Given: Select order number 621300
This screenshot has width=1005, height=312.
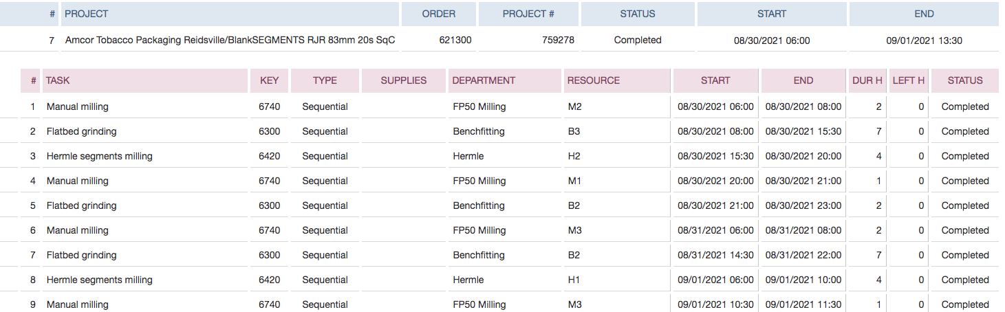Looking at the screenshot, I should [455, 41].
